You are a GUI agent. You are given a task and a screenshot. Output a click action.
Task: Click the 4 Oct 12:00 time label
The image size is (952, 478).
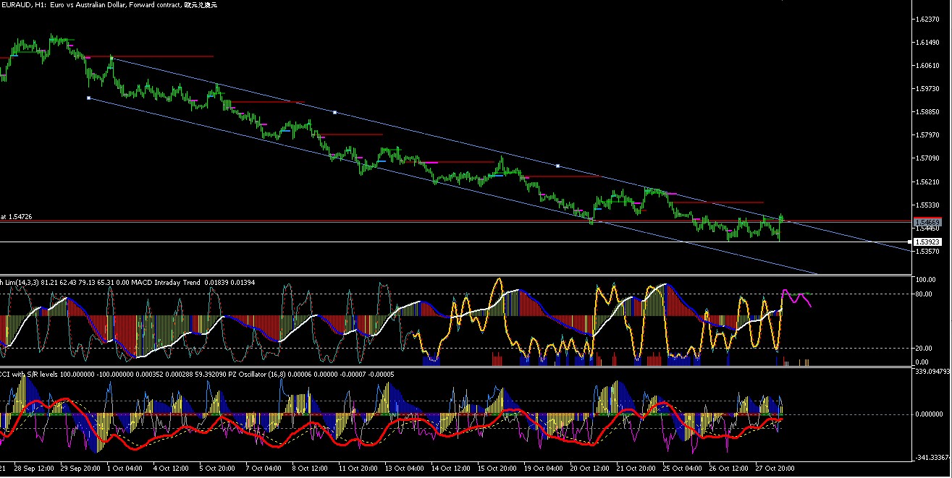(171, 469)
